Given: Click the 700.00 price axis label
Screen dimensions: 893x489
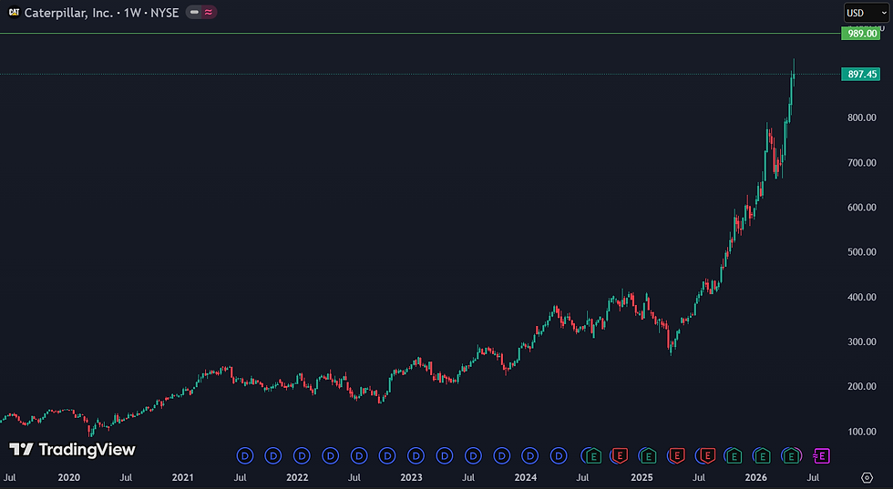Looking at the screenshot, I should (x=862, y=163).
